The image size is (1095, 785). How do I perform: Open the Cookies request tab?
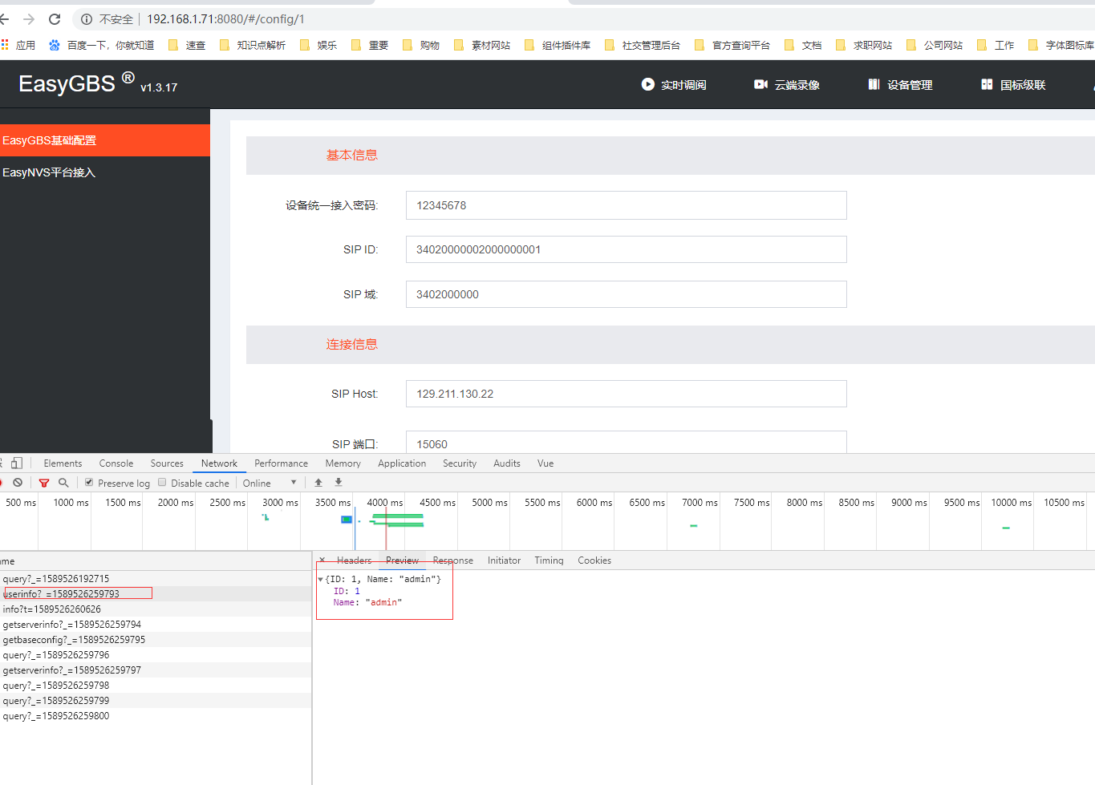[x=594, y=560]
